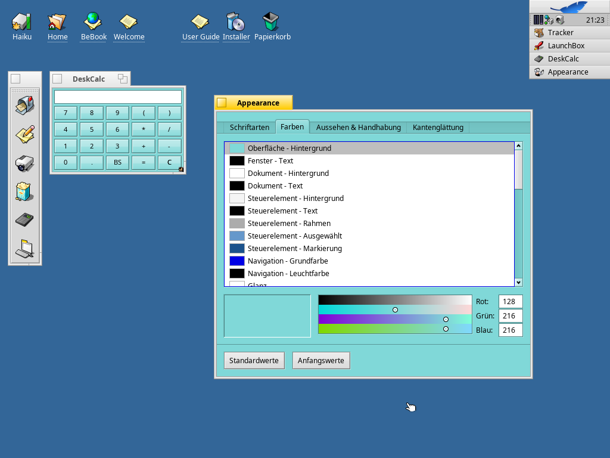This screenshot has width=610, height=458.
Task: Click the network status tray icon
Action: coord(549,20)
